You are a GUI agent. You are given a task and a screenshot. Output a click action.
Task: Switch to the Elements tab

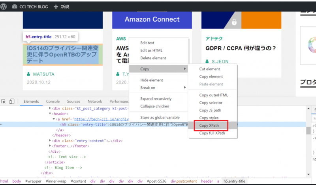(31, 102)
